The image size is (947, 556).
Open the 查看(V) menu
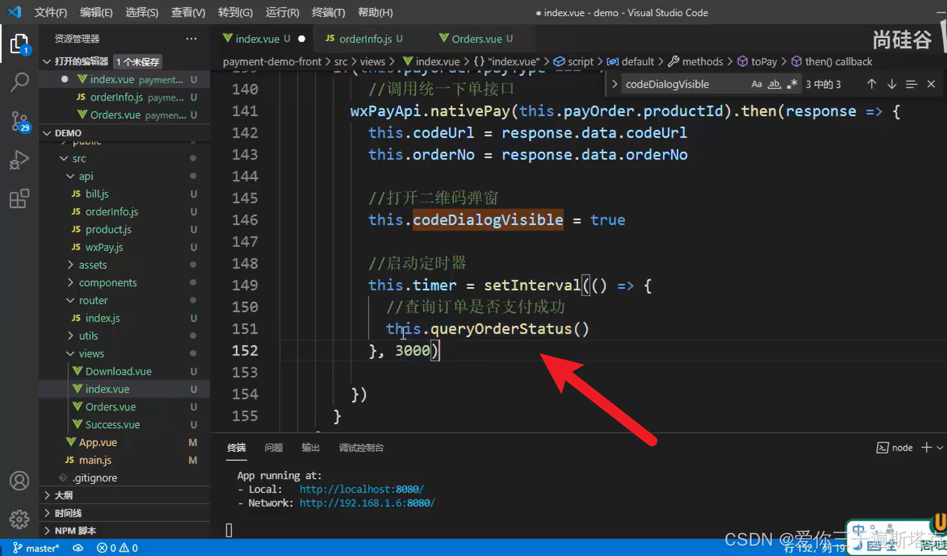(188, 12)
